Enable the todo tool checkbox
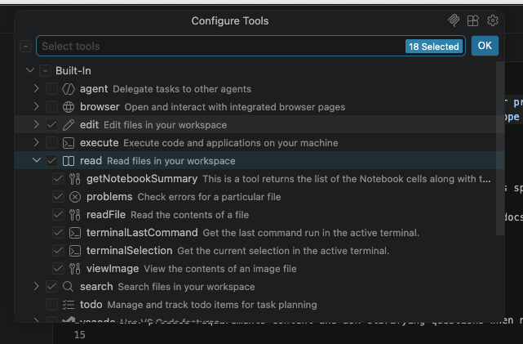This screenshot has height=344, width=523. (x=51, y=305)
